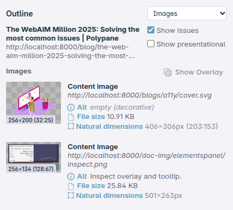
Task: Click the 'empty (decorative)' alt text
Action: [122, 107]
